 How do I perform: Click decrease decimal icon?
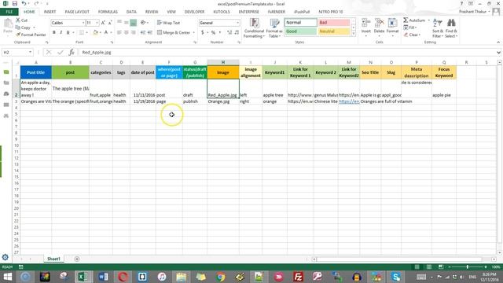(x=237, y=32)
